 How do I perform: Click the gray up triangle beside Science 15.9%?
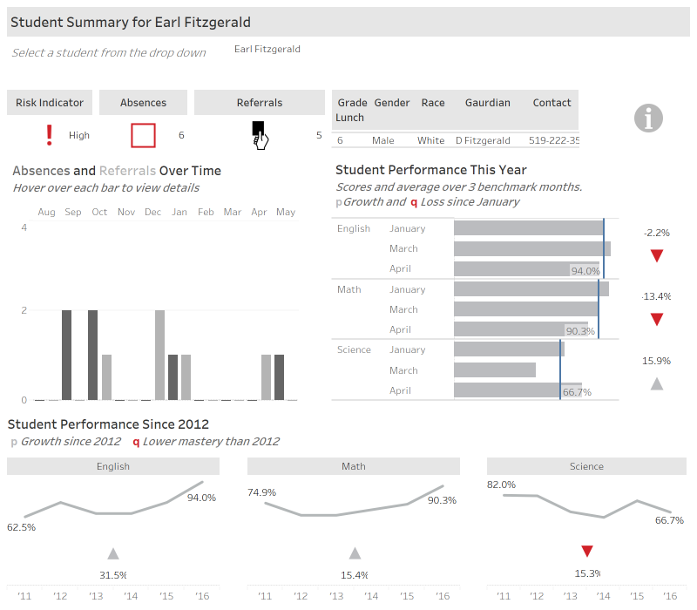[657, 383]
